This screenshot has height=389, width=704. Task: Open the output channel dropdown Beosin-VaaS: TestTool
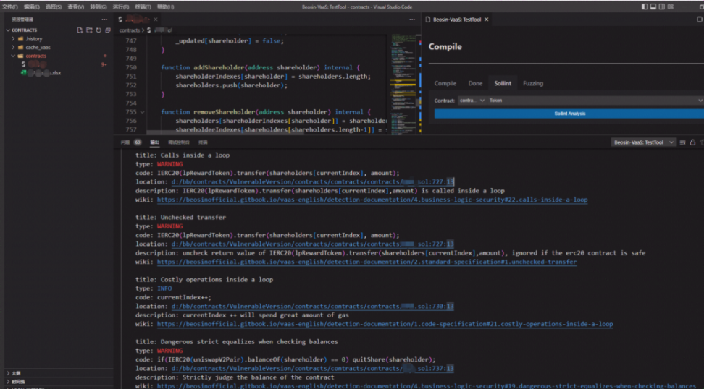tap(643, 142)
